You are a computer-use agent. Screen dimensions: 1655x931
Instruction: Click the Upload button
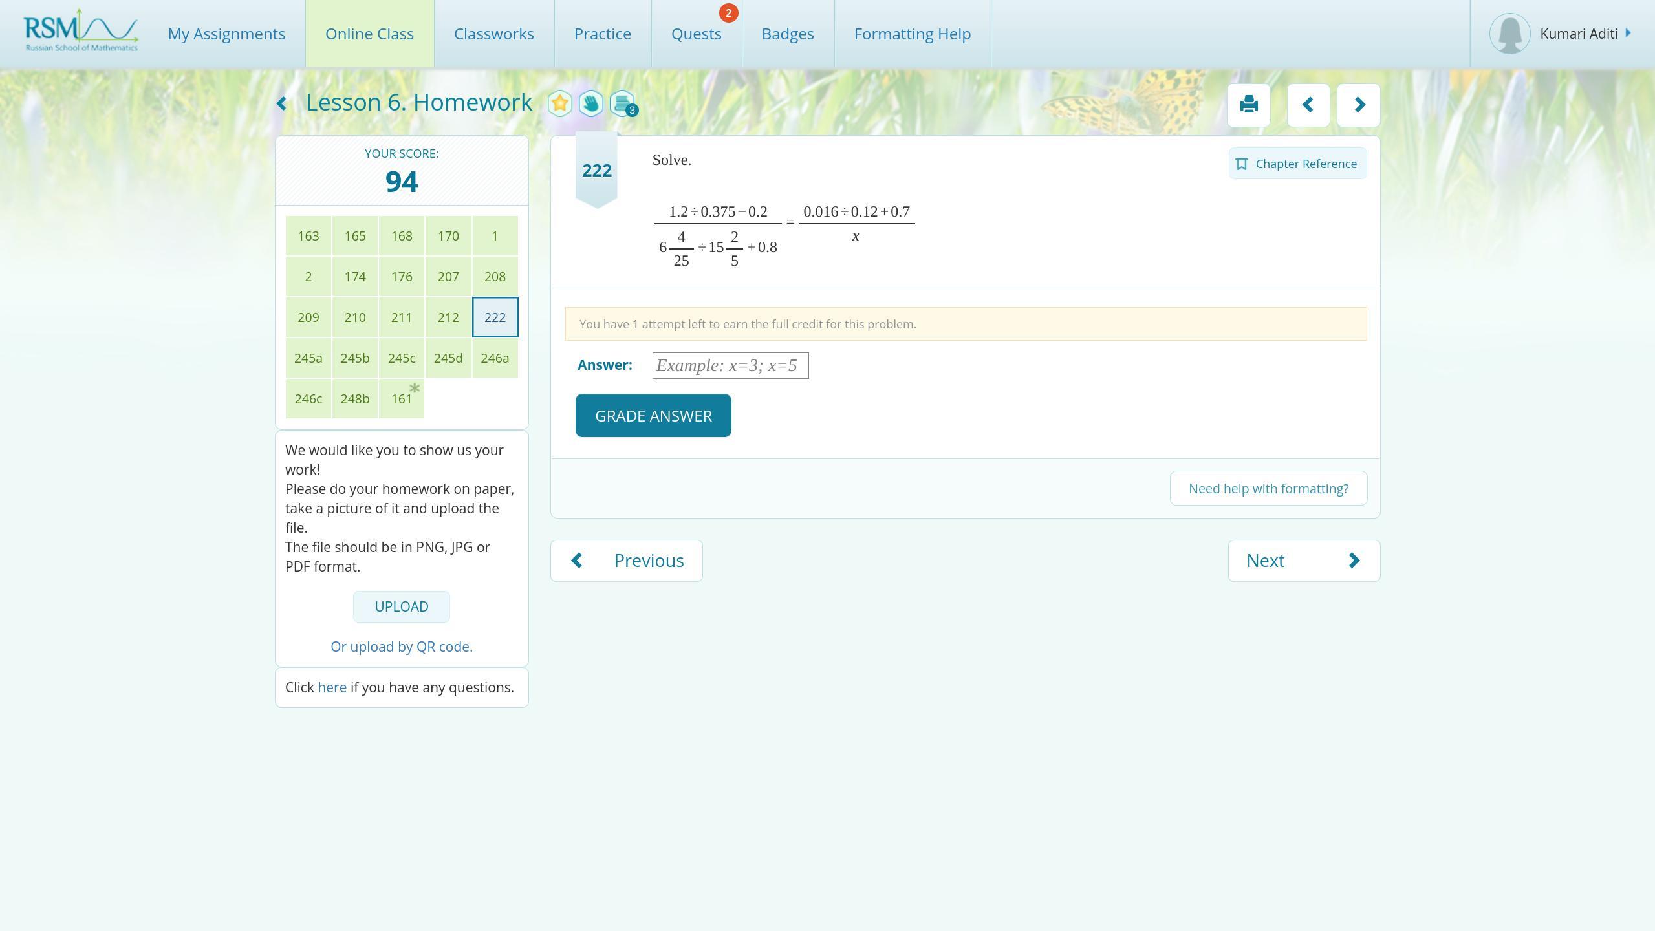pos(401,606)
